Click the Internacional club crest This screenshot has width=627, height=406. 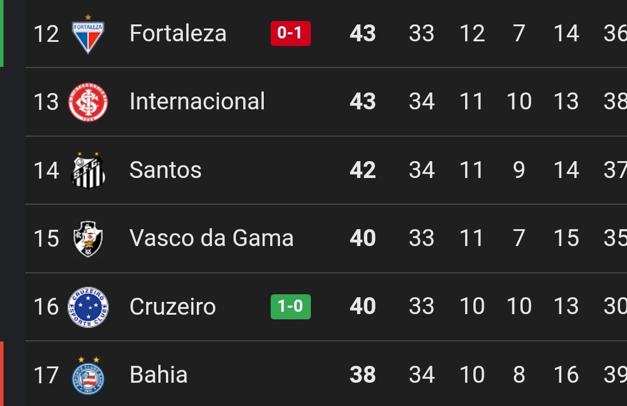click(x=88, y=102)
